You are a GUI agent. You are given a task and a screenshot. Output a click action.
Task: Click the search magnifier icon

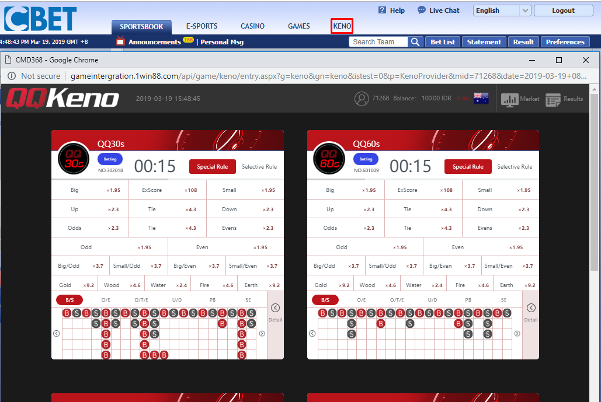click(415, 42)
